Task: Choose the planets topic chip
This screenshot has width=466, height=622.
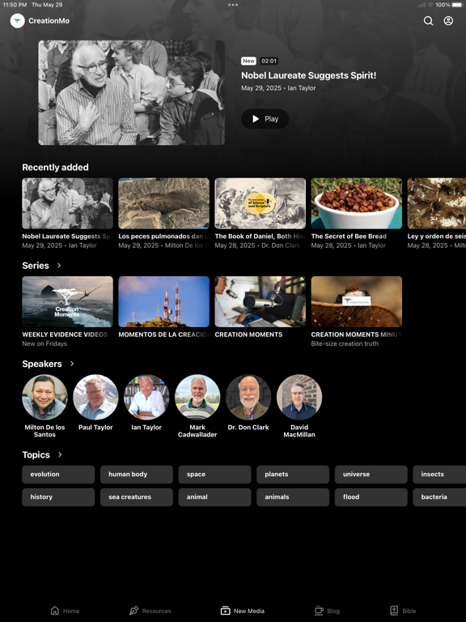Action: (x=293, y=475)
